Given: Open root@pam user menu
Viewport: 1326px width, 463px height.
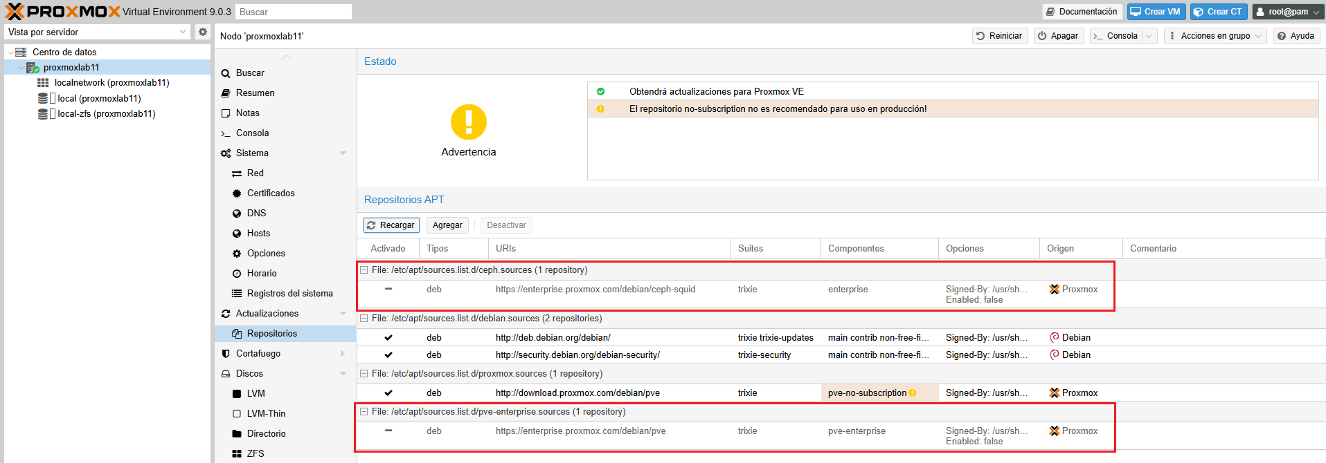Looking at the screenshot, I should point(1288,12).
